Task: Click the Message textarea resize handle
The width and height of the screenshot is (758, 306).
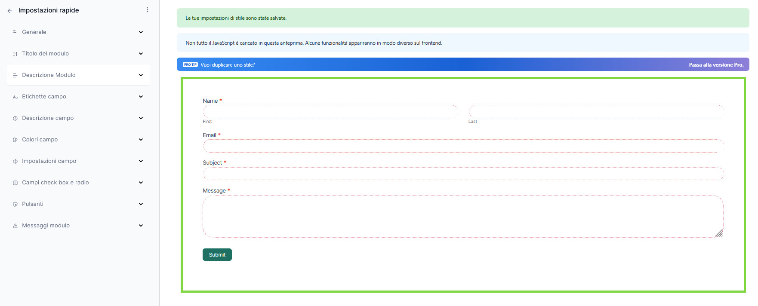Action: tap(719, 233)
